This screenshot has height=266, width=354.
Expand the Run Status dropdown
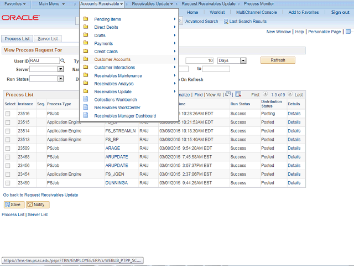(60, 79)
